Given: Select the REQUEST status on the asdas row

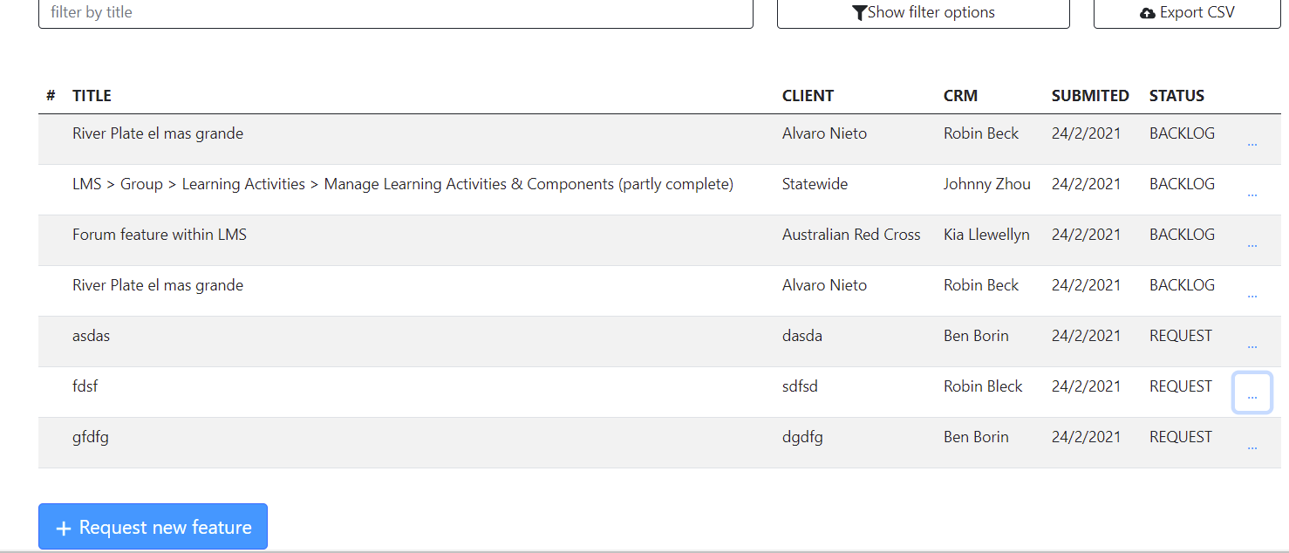Looking at the screenshot, I should (1180, 335).
